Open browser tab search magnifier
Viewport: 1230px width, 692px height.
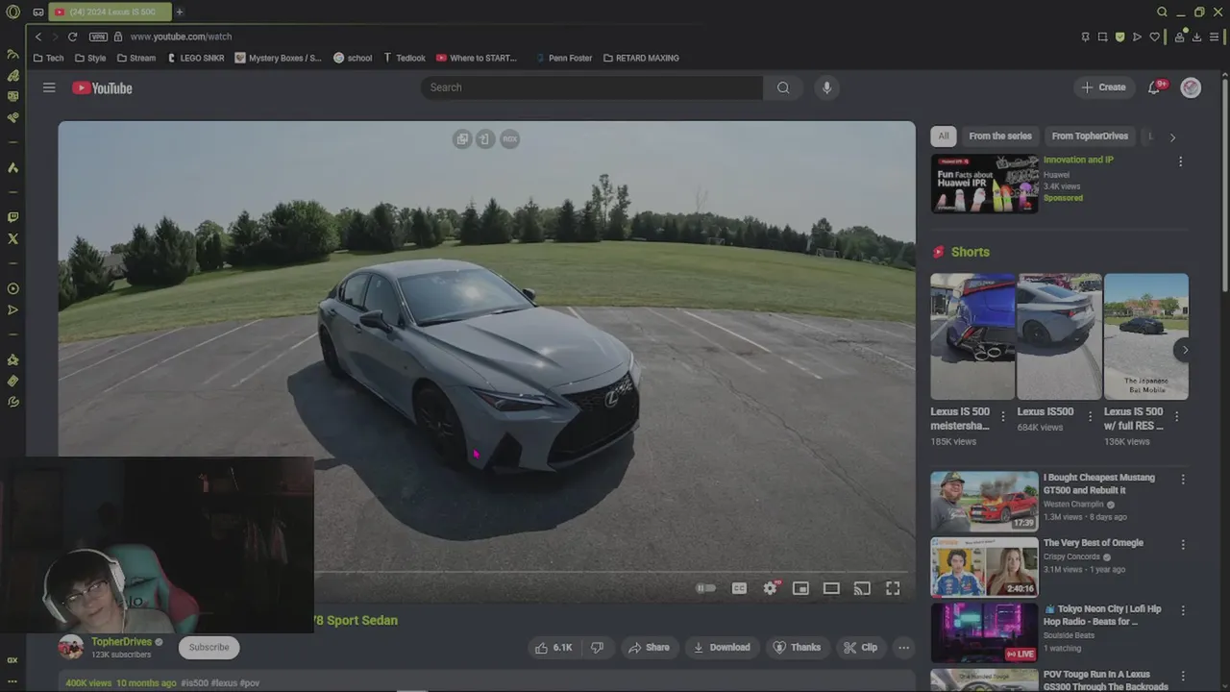coord(1162,12)
